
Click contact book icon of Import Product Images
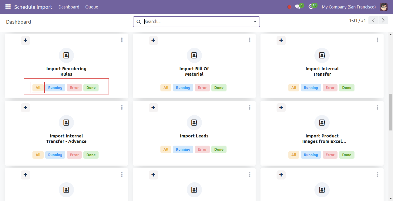(322, 123)
